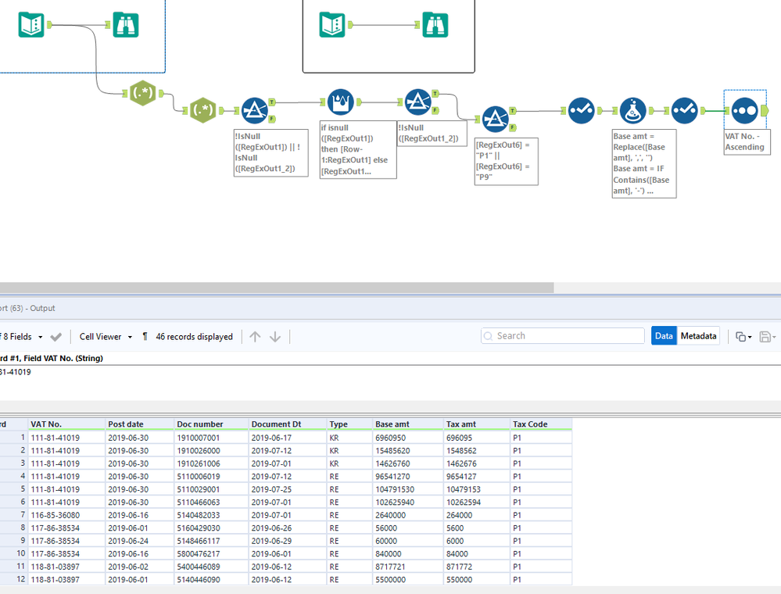Select Document Dt cell 2019-07-25
This screenshot has width=781, height=594.
tap(288, 489)
